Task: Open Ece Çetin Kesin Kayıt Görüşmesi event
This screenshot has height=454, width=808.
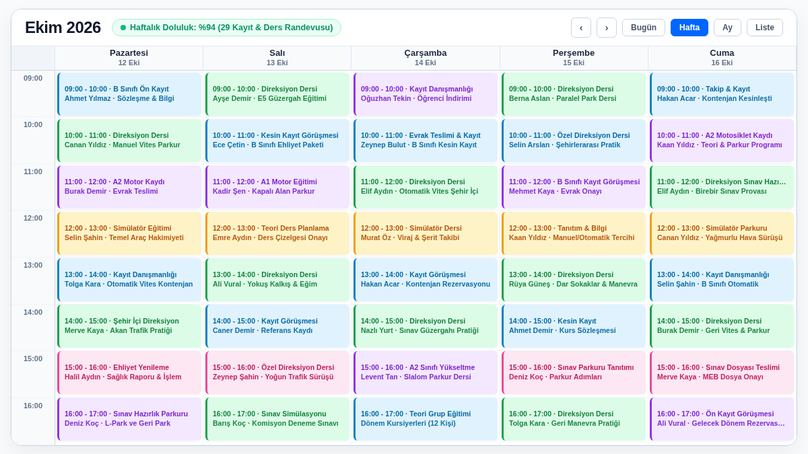Action: tap(277, 141)
